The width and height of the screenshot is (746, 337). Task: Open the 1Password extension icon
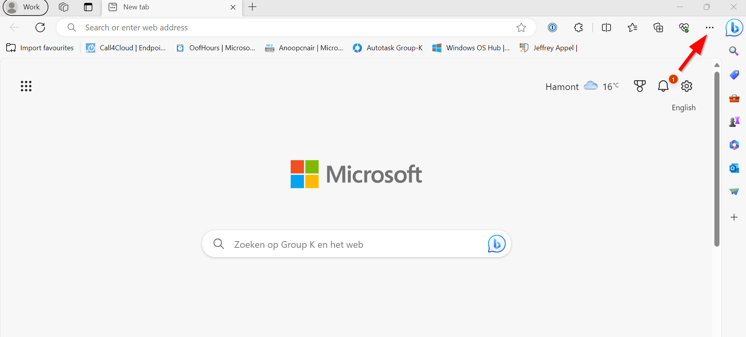(x=552, y=27)
